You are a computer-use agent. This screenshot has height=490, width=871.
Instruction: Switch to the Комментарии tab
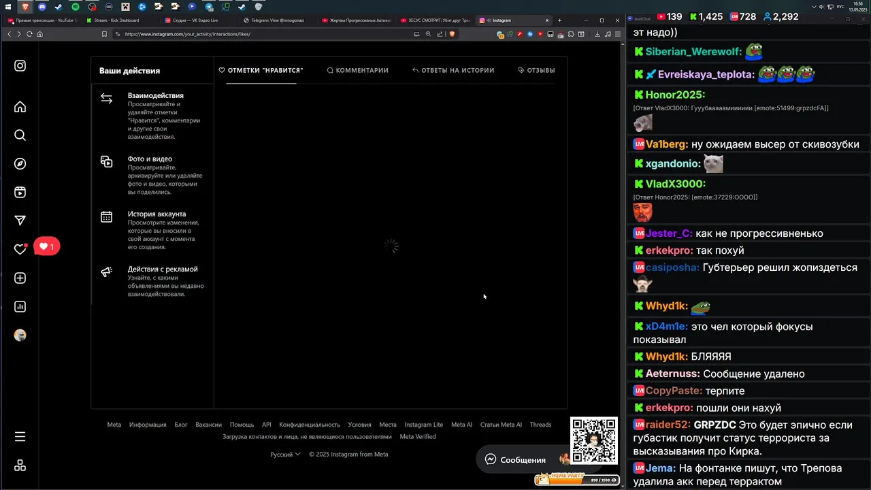357,70
